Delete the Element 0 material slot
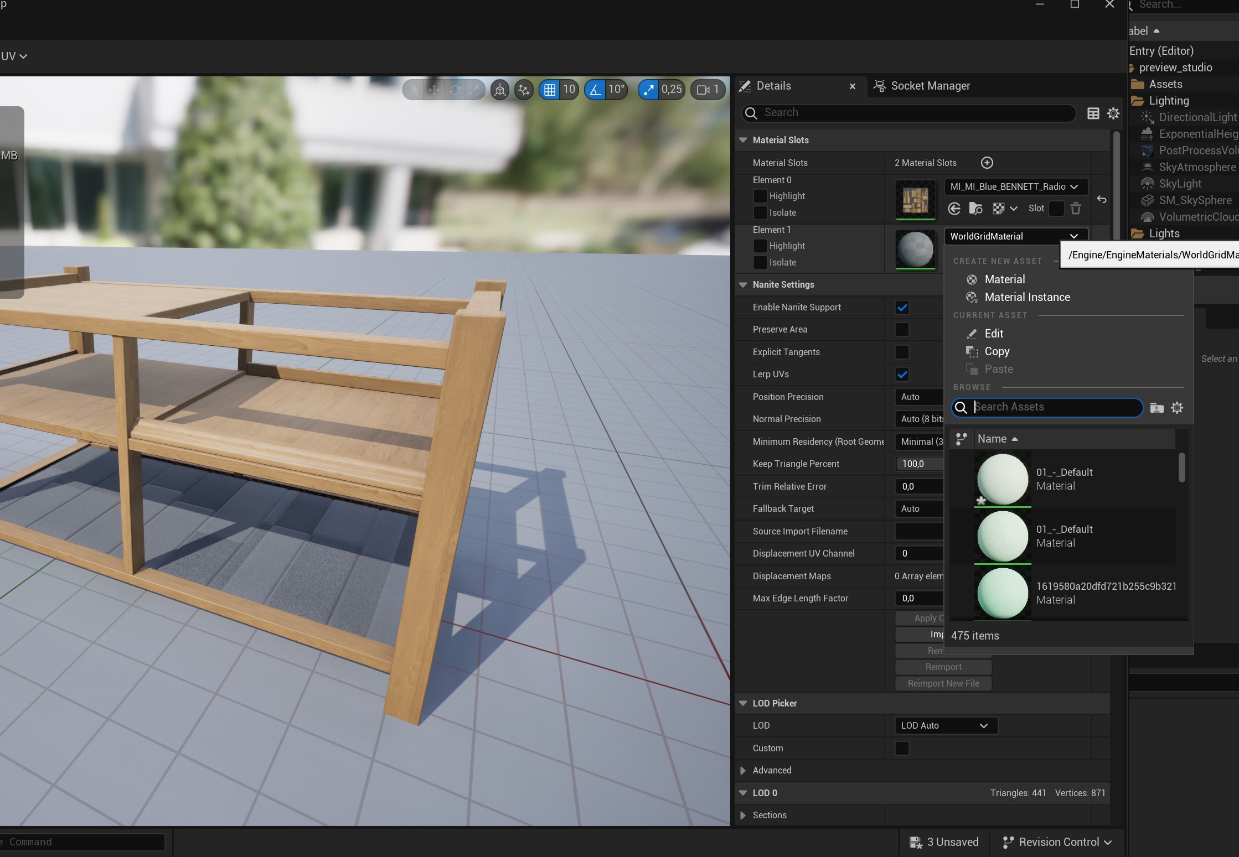 tap(1075, 209)
